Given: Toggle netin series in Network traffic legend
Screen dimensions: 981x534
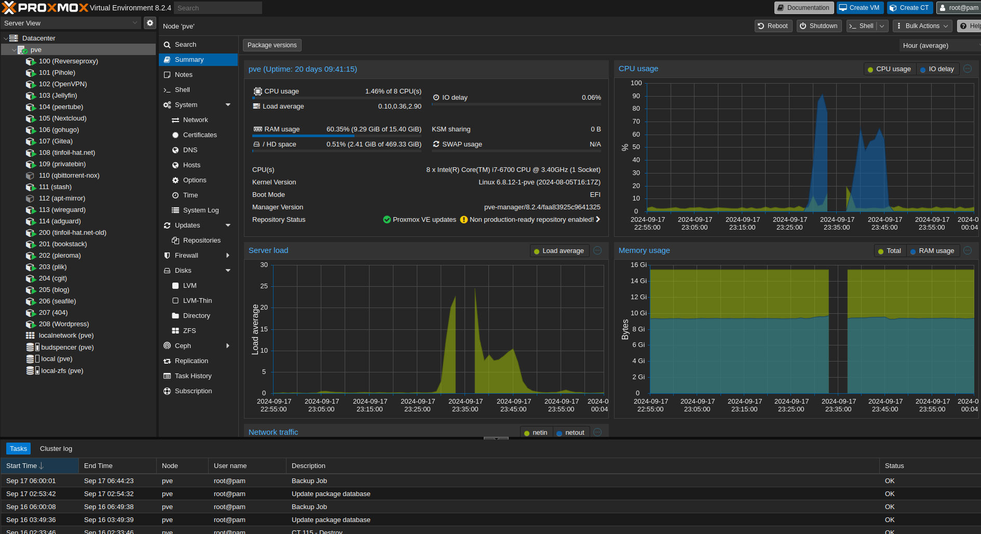Looking at the screenshot, I should tap(536, 433).
